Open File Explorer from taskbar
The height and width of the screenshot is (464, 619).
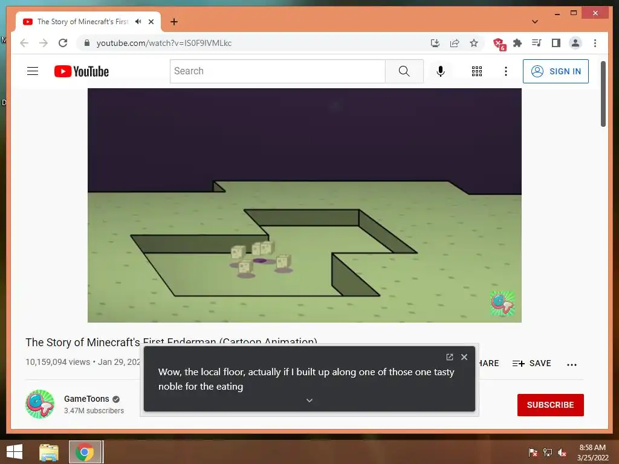coord(49,452)
